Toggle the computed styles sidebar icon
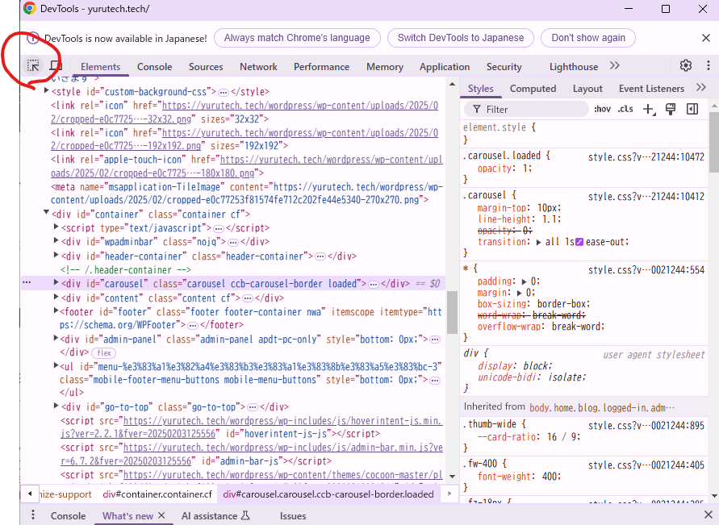 coord(692,110)
